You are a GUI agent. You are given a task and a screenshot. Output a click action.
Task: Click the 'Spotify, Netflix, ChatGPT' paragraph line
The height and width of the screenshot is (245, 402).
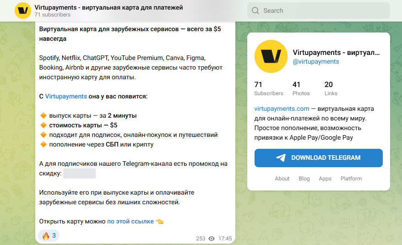(x=122, y=58)
